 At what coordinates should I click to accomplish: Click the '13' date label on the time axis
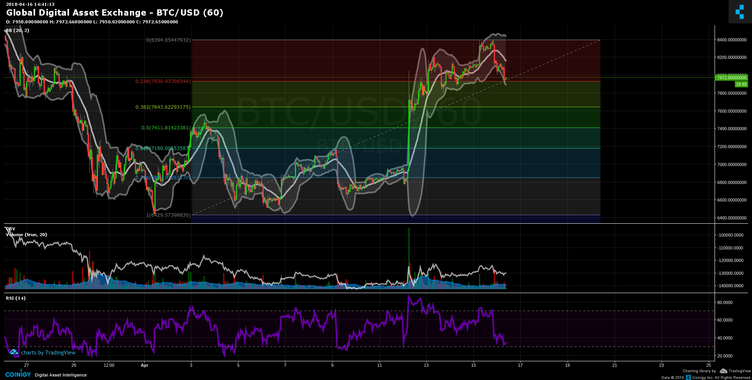(426, 366)
